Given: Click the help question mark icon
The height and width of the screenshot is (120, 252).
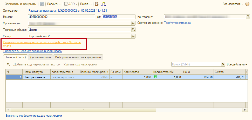Looking at the screenshot, I should 247,4.
